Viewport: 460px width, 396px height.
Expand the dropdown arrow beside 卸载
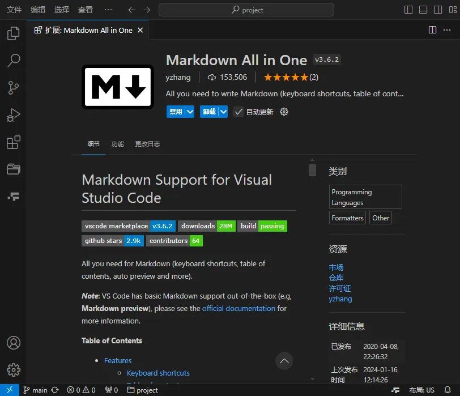point(223,112)
